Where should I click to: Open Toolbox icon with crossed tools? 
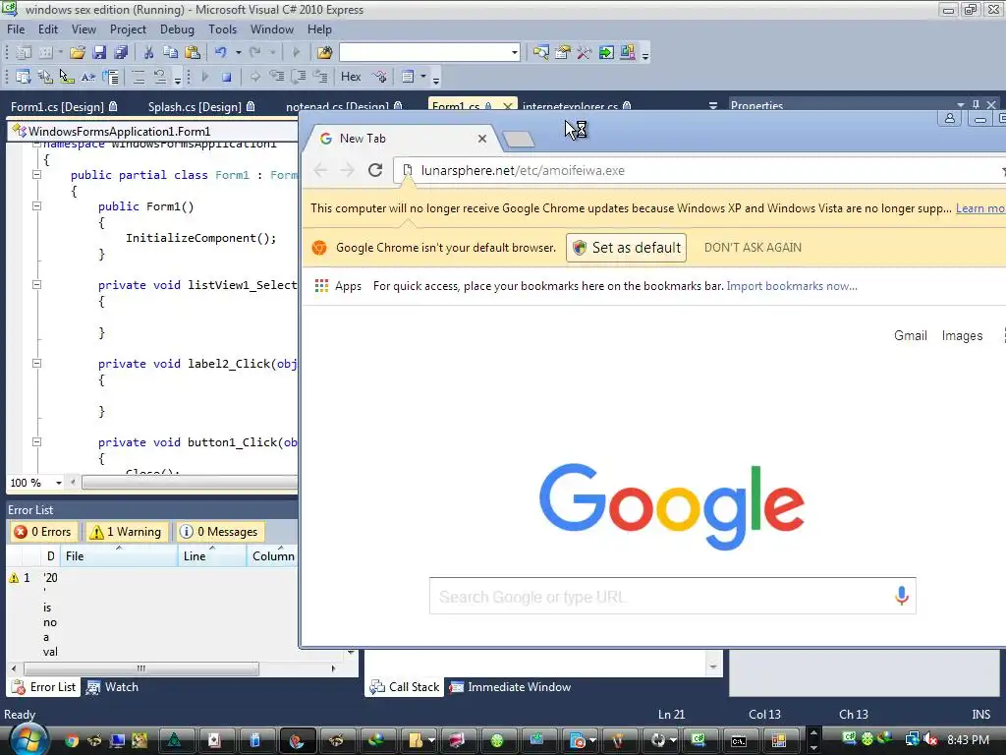tap(584, 53)
